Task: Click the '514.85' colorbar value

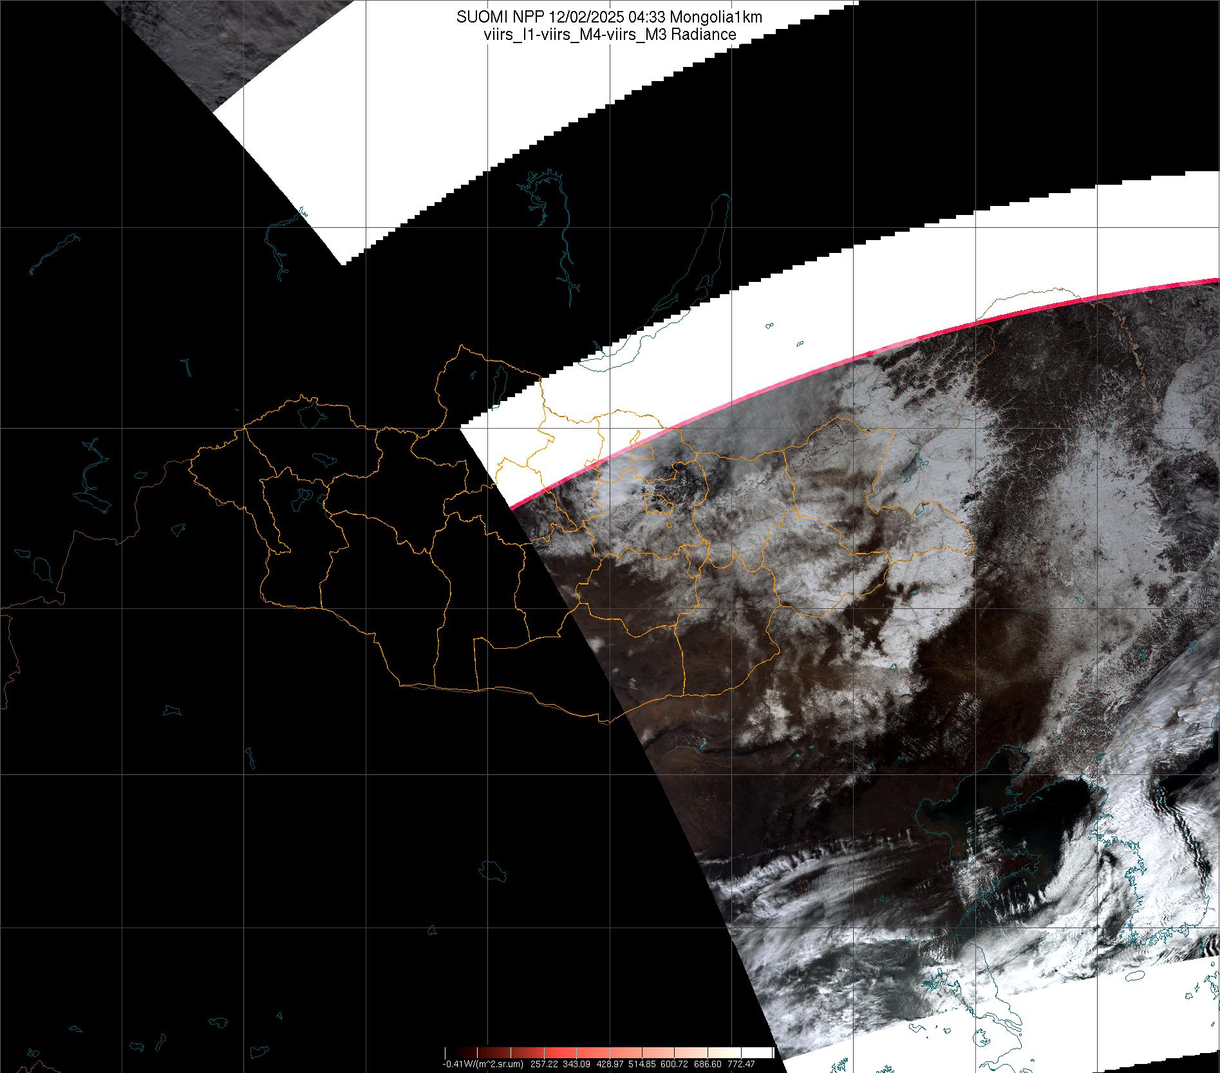Action: tap(642, 1065)
